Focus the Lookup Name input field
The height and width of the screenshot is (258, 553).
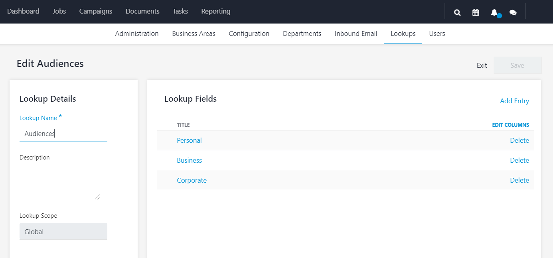point(63,134)
